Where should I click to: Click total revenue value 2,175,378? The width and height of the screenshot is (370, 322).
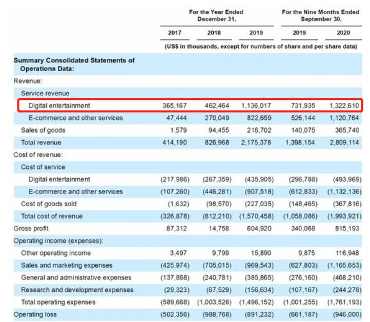(256, 142)
